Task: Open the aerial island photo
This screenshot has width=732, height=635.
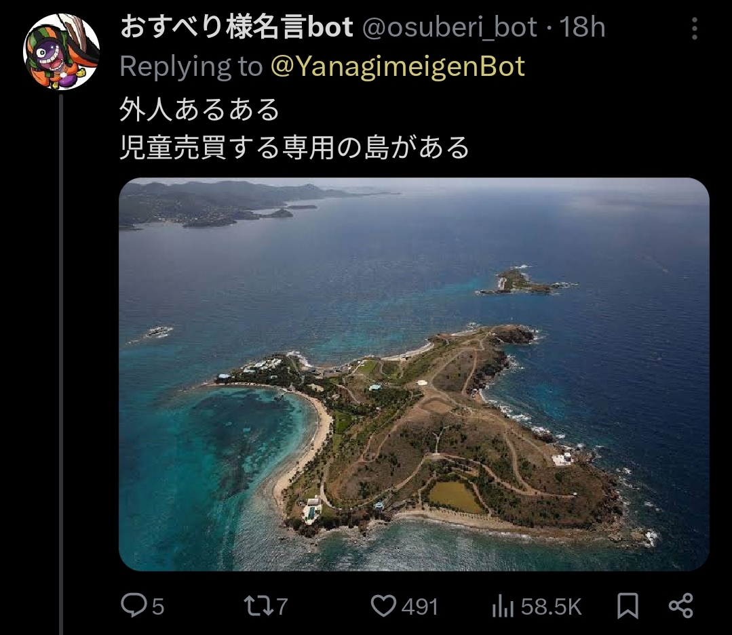Action: (414, 374)
